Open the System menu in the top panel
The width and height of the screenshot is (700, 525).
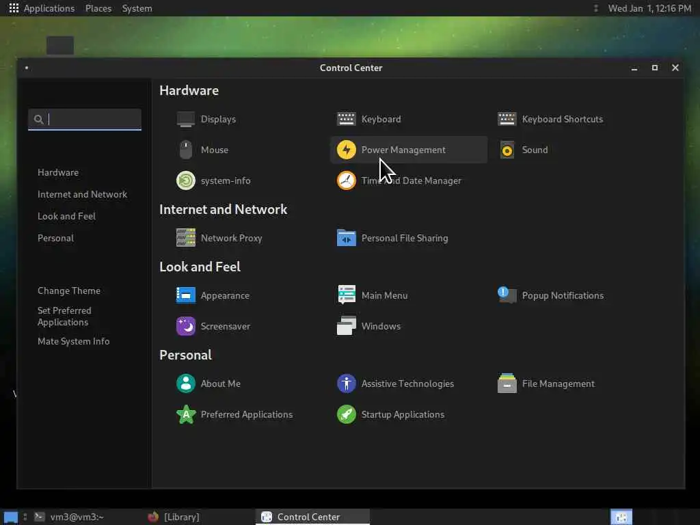tap(137, 8)
